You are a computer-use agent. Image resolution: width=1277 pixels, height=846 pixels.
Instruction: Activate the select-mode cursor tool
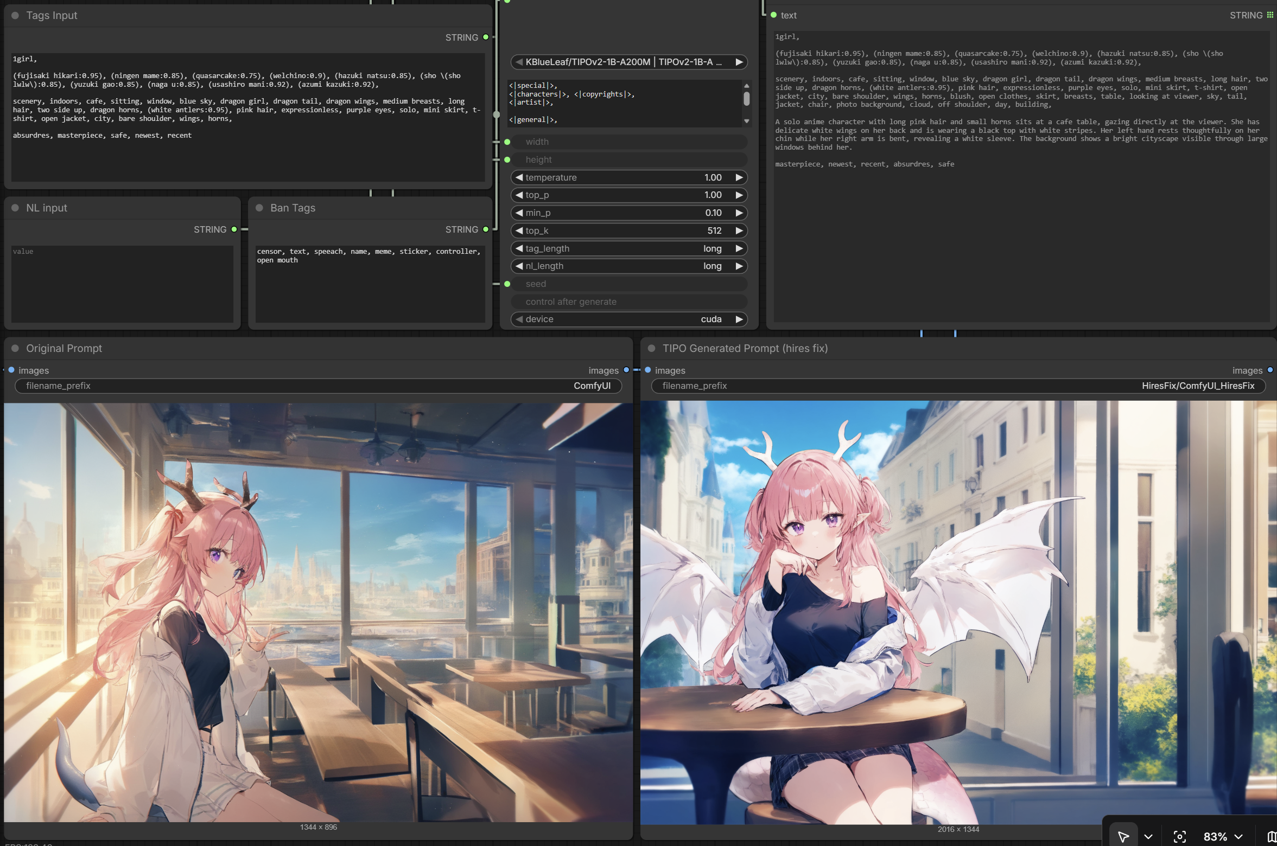pyautogui.click(x=1123, y=836)
